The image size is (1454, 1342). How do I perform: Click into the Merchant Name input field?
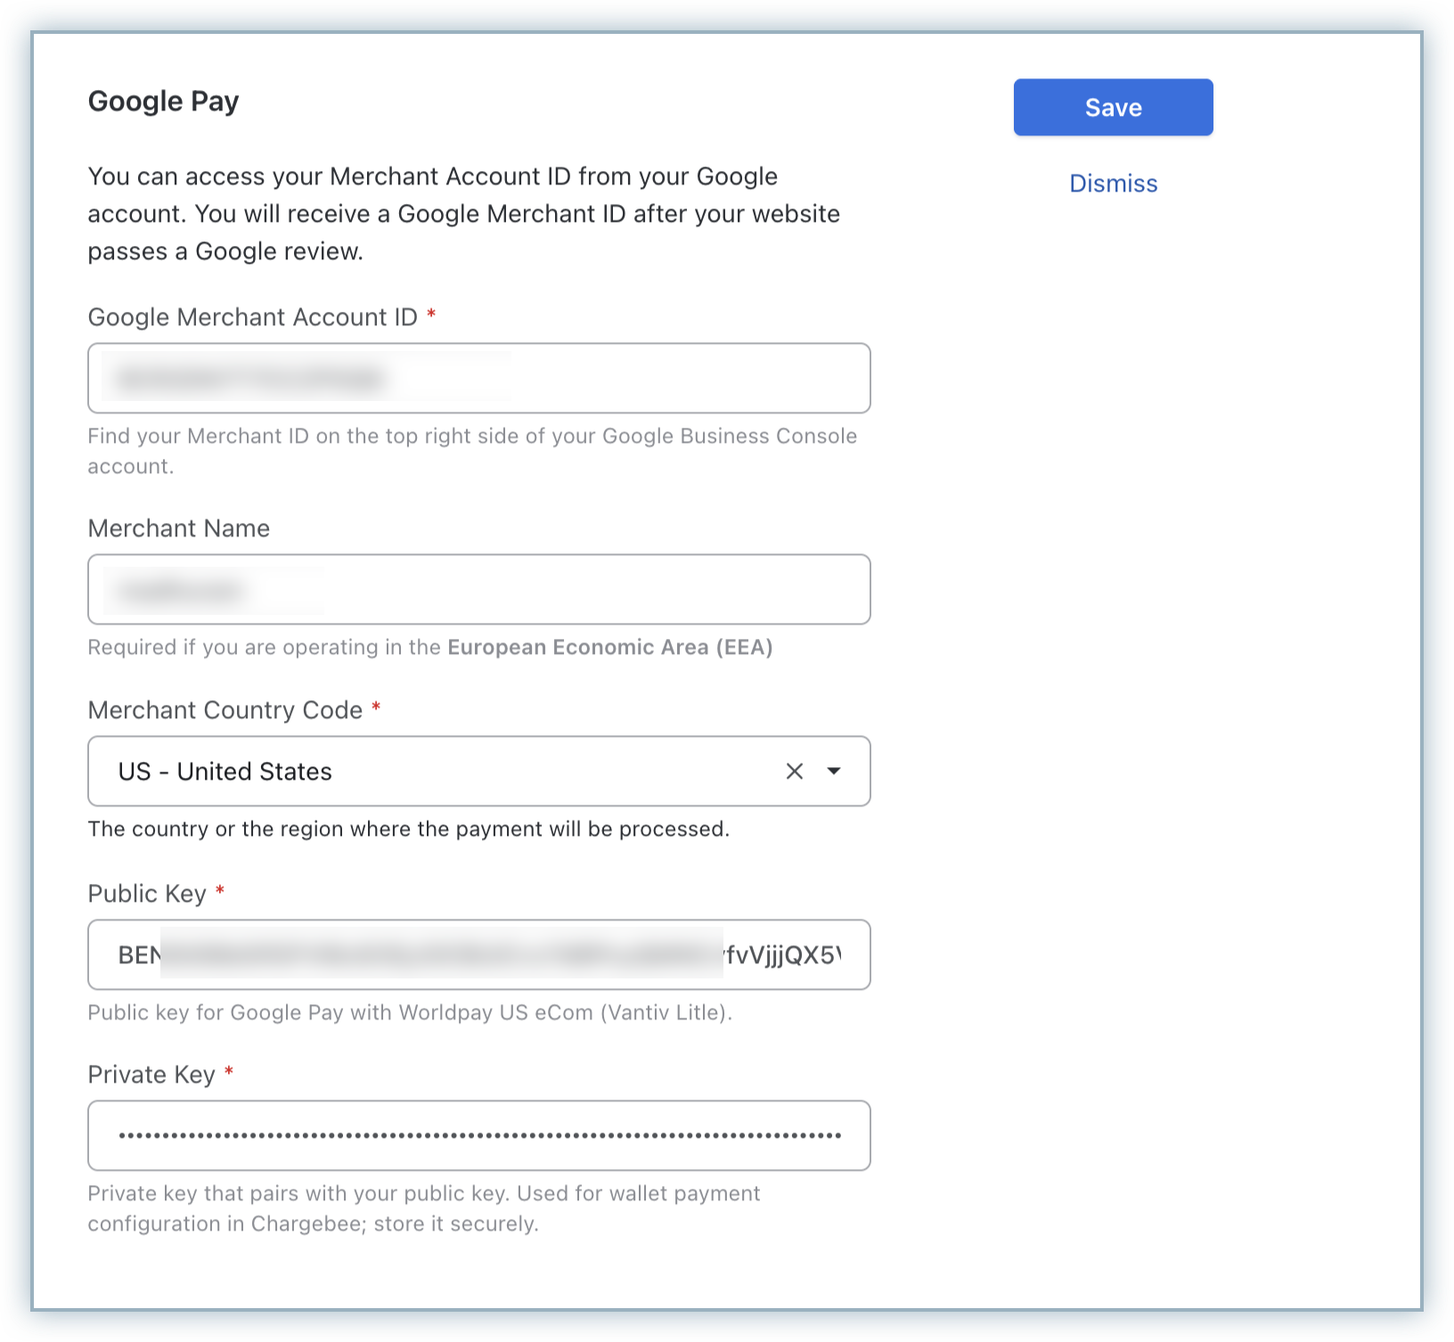(x=479, y=589)
